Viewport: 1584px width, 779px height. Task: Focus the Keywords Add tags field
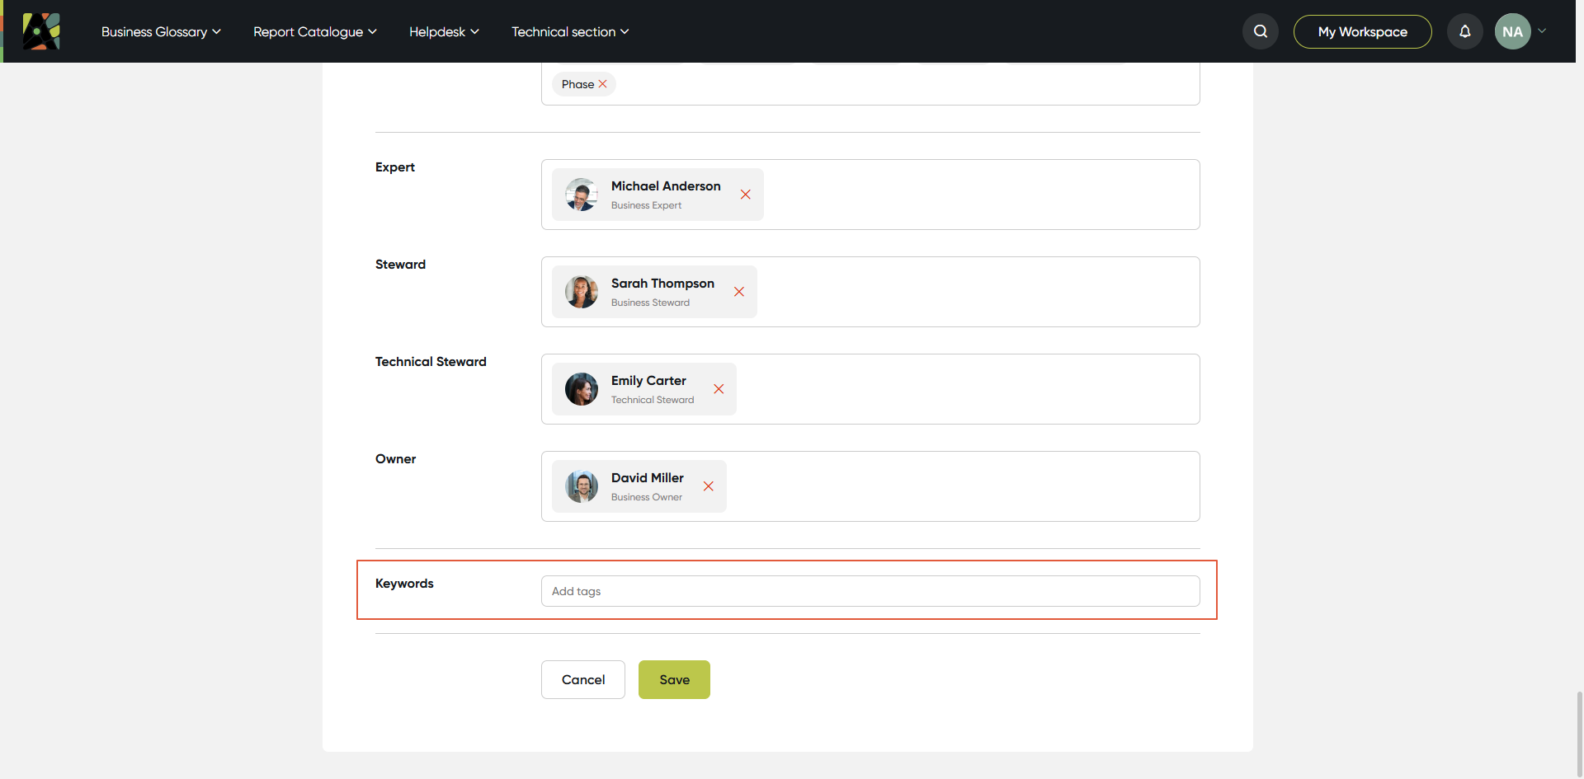coord(870,591)
